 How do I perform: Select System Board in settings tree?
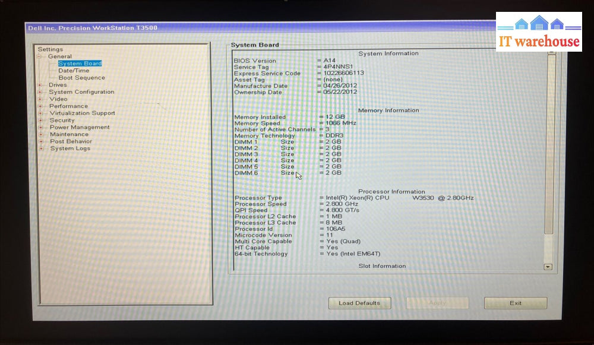(80, 64)
